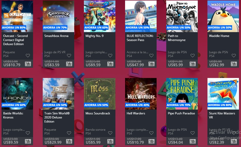Click the Smashbox Arena cover thumbnail
This screenshot has width=241, height=147.
point(58,16)
